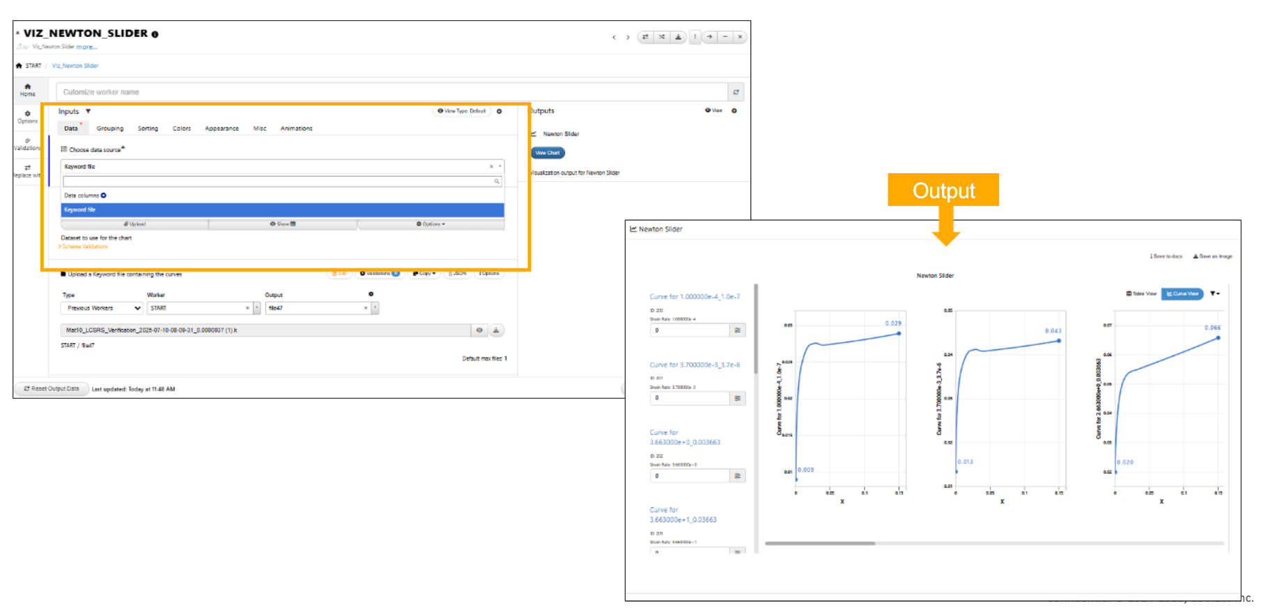The height and width of the screenshot is (615, 1268).
Task: Click slider settings icon for Curve 1.000000e-4
Action: pyautogui.click(x=737, y=330)
